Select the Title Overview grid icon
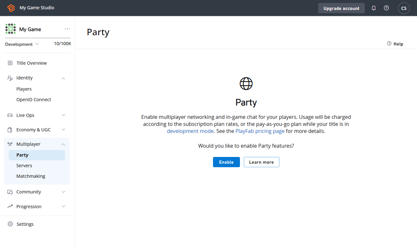417x246 pixels. pyautogui.click(x=10, y=63)
